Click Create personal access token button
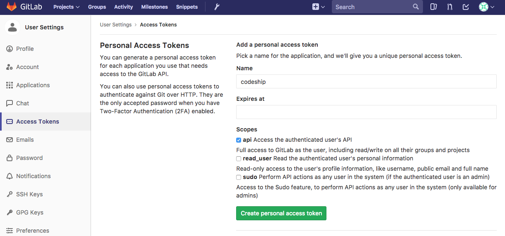This screenshot has height=236, width=505. tap(281, 213)
